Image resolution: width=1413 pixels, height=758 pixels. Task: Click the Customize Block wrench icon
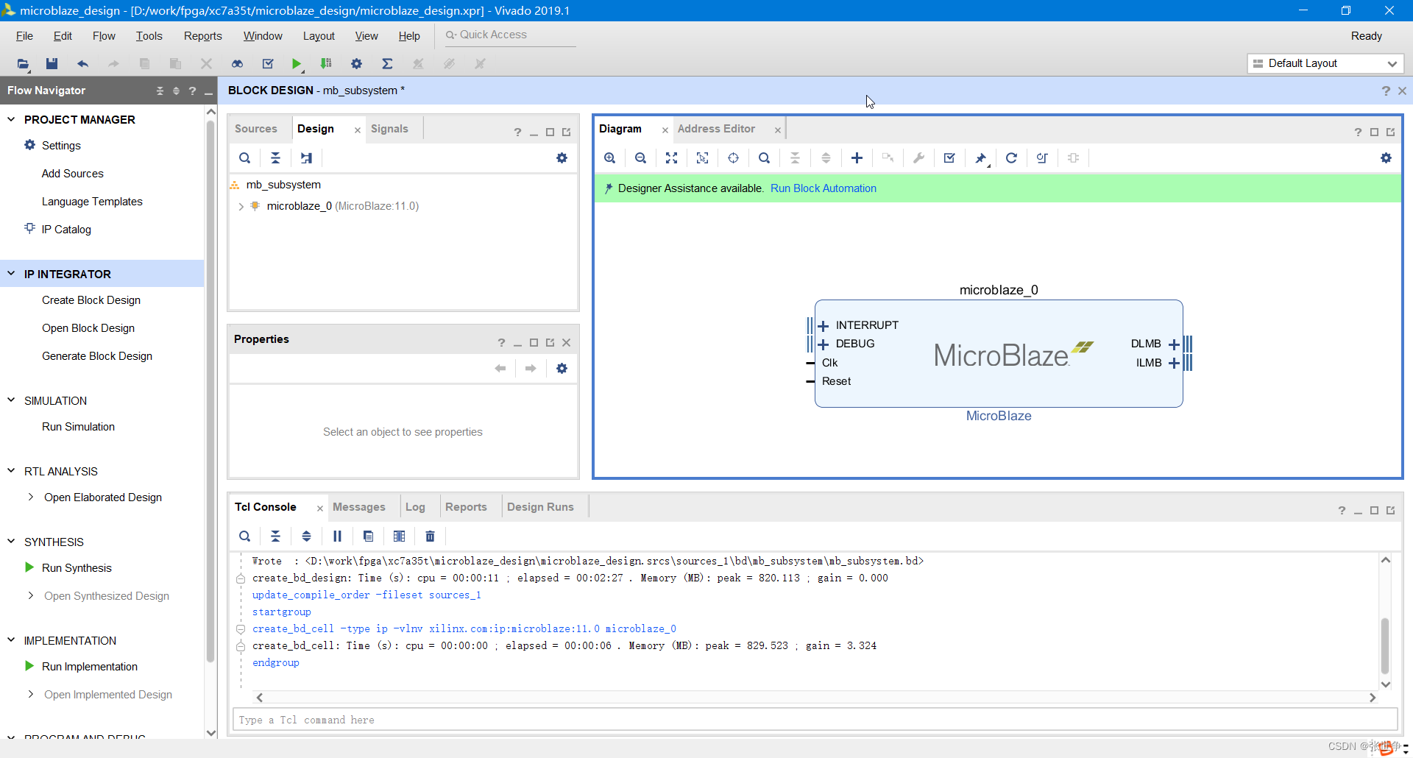click(x=919, y=157)
